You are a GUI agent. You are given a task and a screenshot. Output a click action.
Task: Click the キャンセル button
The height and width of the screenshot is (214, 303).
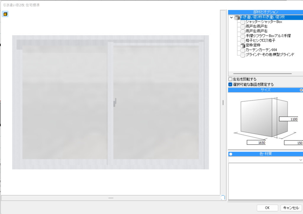coord(291,208)
